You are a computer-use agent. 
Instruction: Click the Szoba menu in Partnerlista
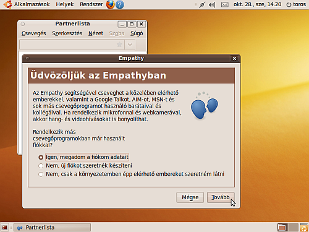pyautogui.click(x=117, y=33)
